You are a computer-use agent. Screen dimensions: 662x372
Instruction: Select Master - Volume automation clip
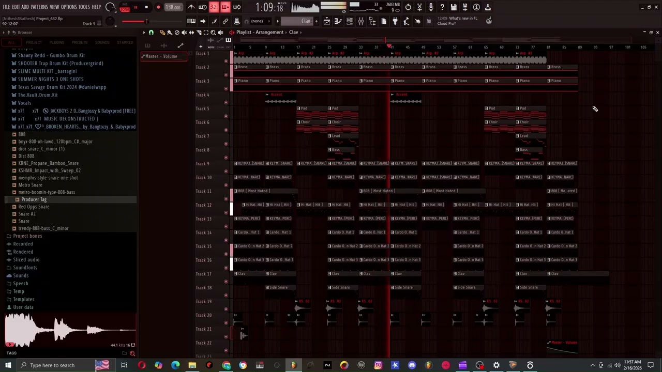click(163, 56)
